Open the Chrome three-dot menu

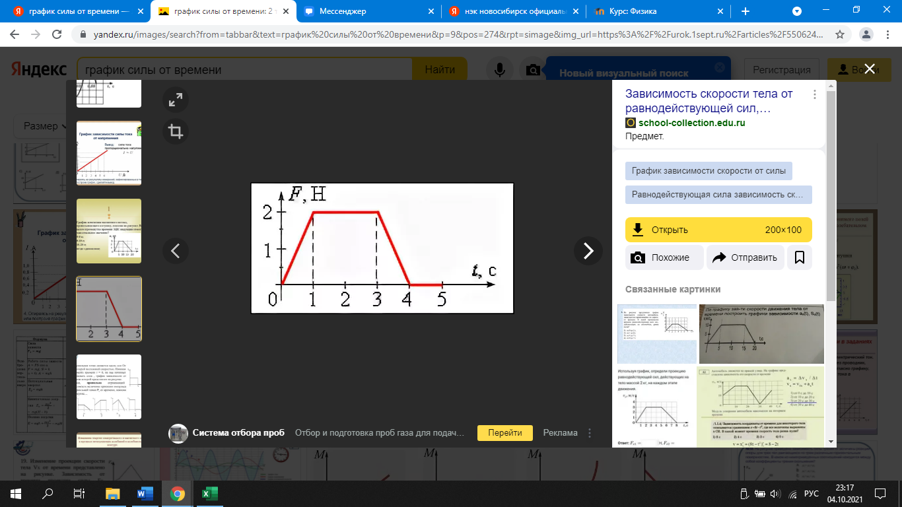pyautogui.click(x=887, y=34)
